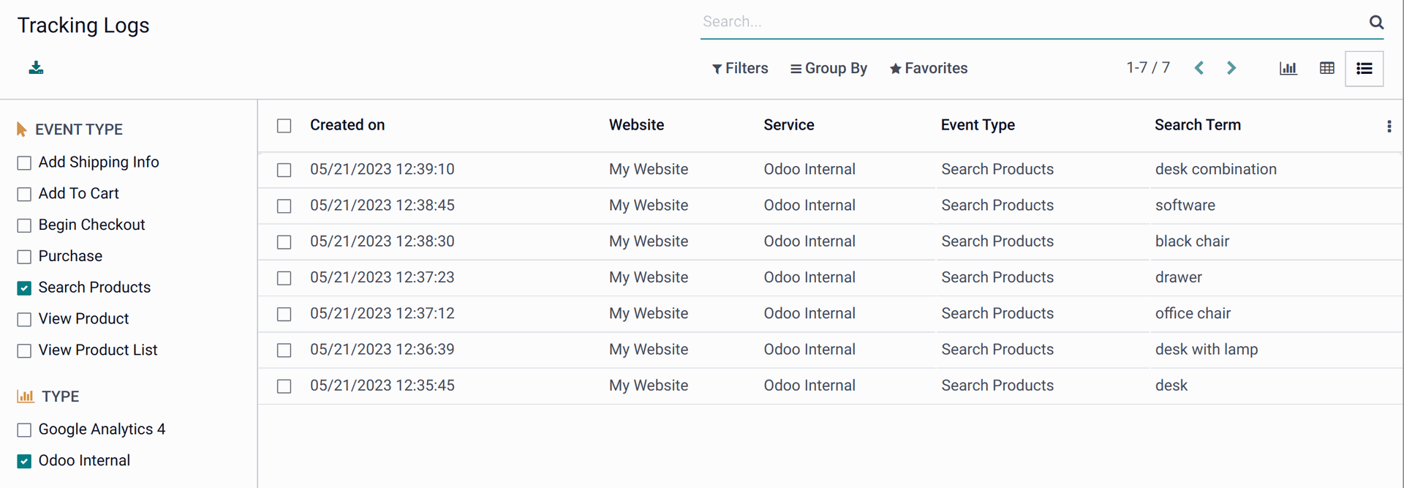Open the Filters dropdown

pos(740,68)
